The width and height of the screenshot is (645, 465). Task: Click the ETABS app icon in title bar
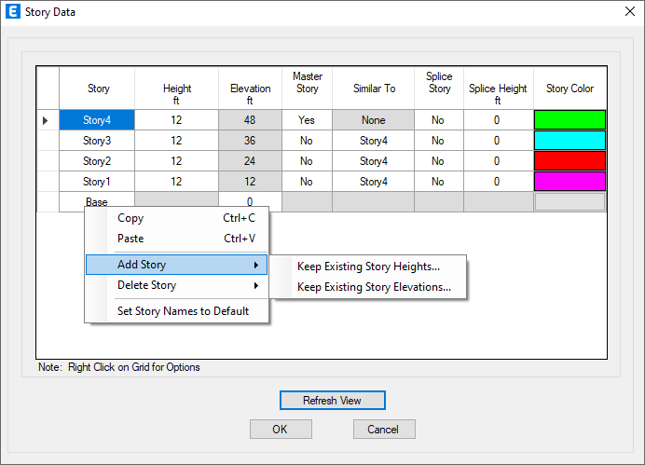click(13, 11)
